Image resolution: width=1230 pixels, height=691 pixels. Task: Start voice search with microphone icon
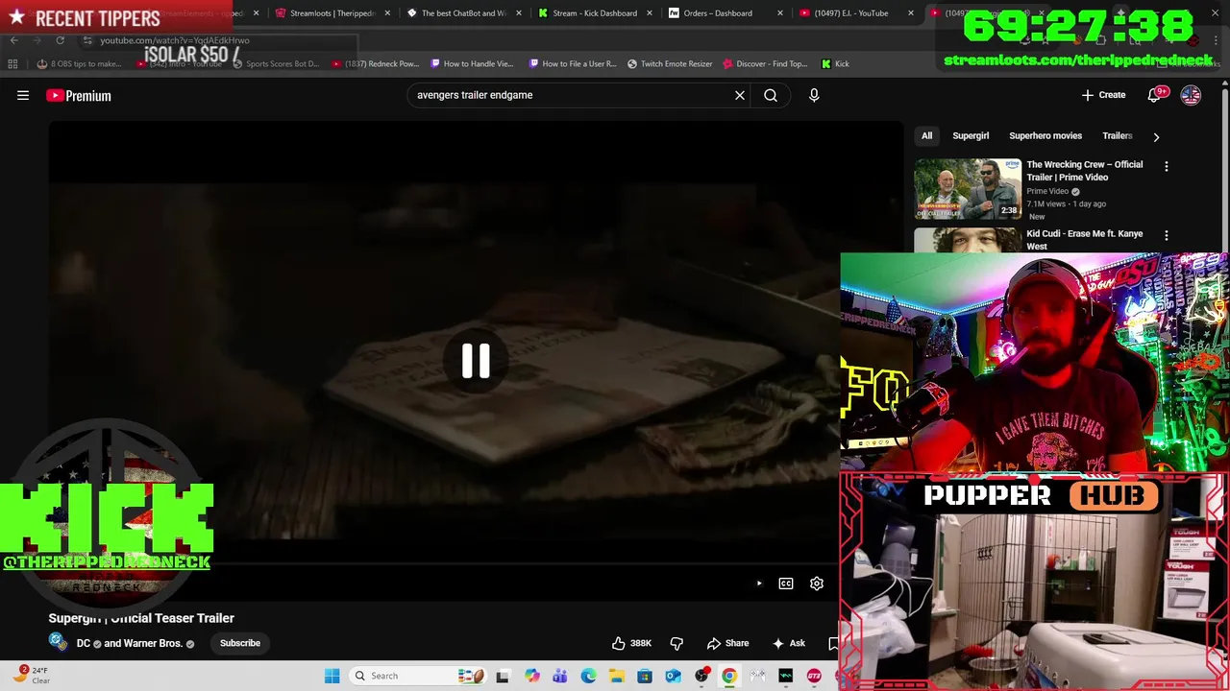(x=814, y=95)
